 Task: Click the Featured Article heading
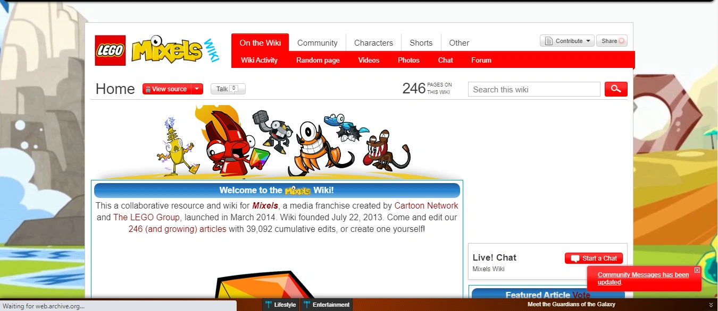pos(538,295)
